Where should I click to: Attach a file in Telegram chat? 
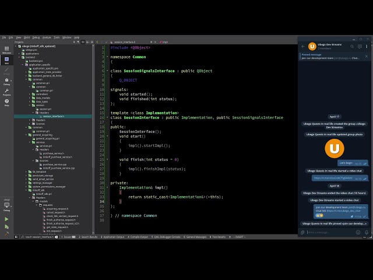pos(302,232)
